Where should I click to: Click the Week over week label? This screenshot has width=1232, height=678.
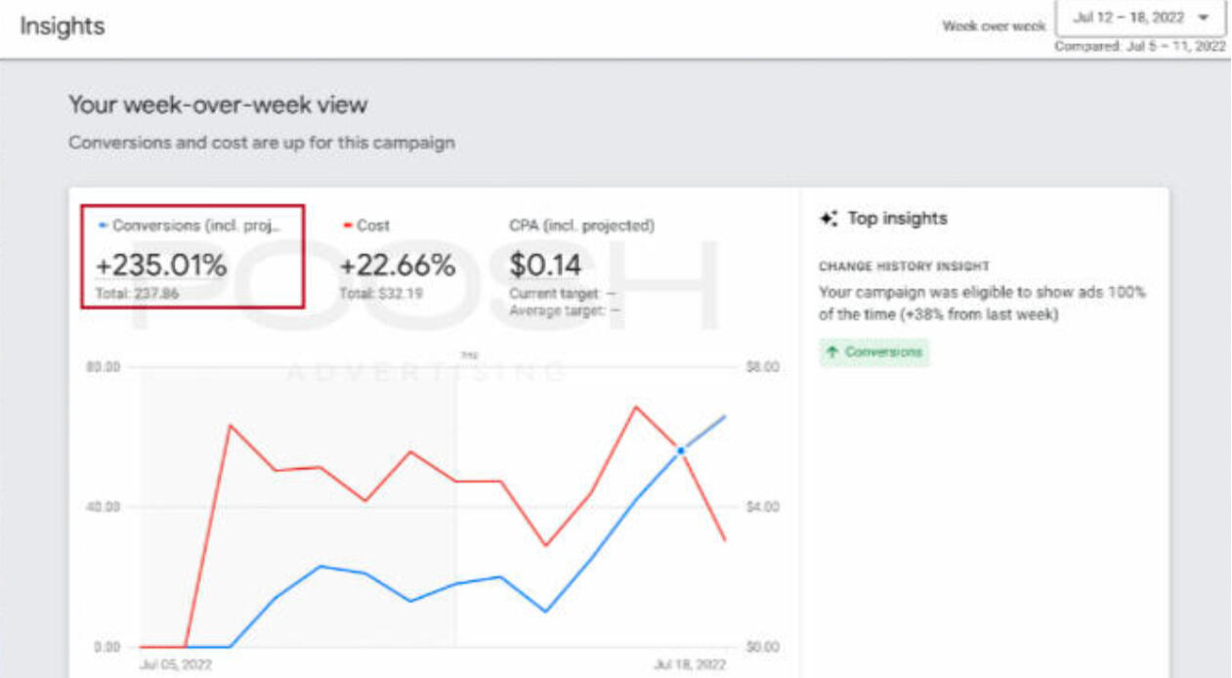(993, 26)
